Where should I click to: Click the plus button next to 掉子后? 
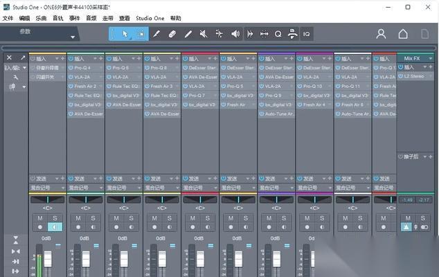431,157
